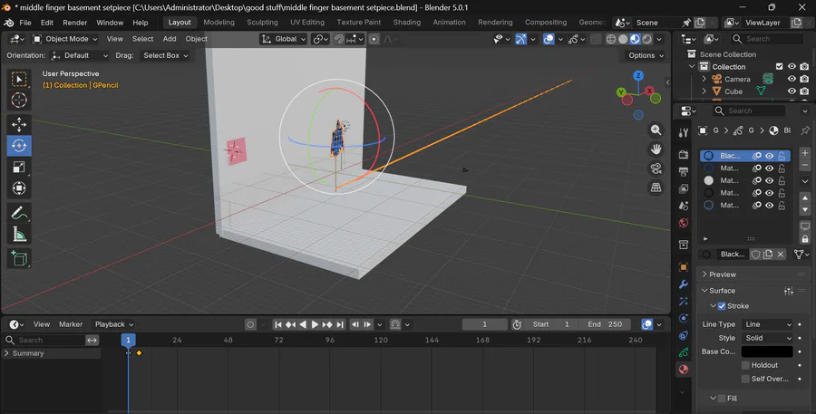Click the Options button in the viewport
This screenshot has width=816, height=414.
click(645, 55)
